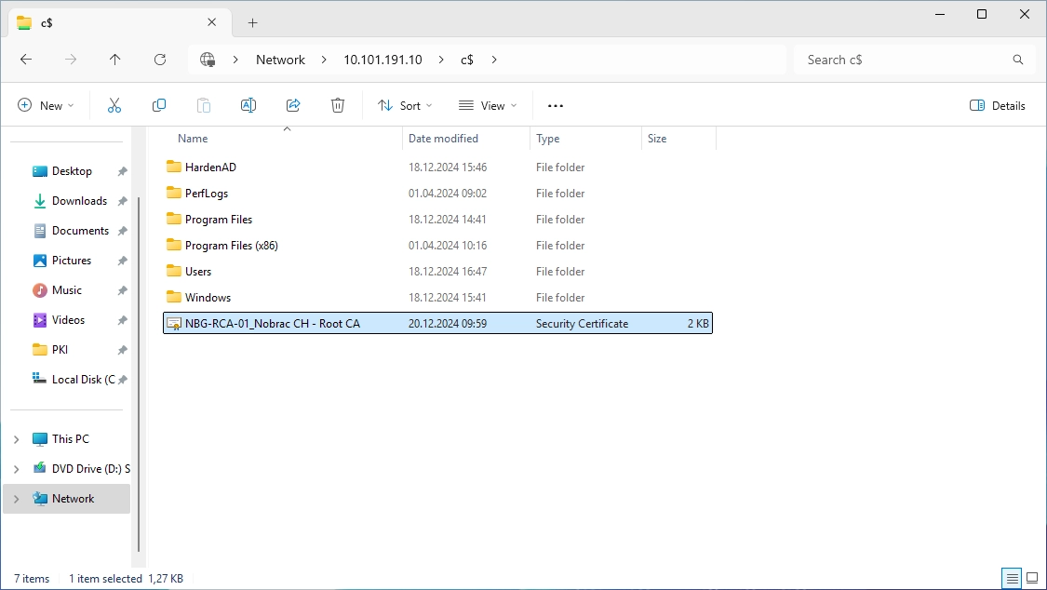
Task: Expand the This PC tree node
Action: 17,439
